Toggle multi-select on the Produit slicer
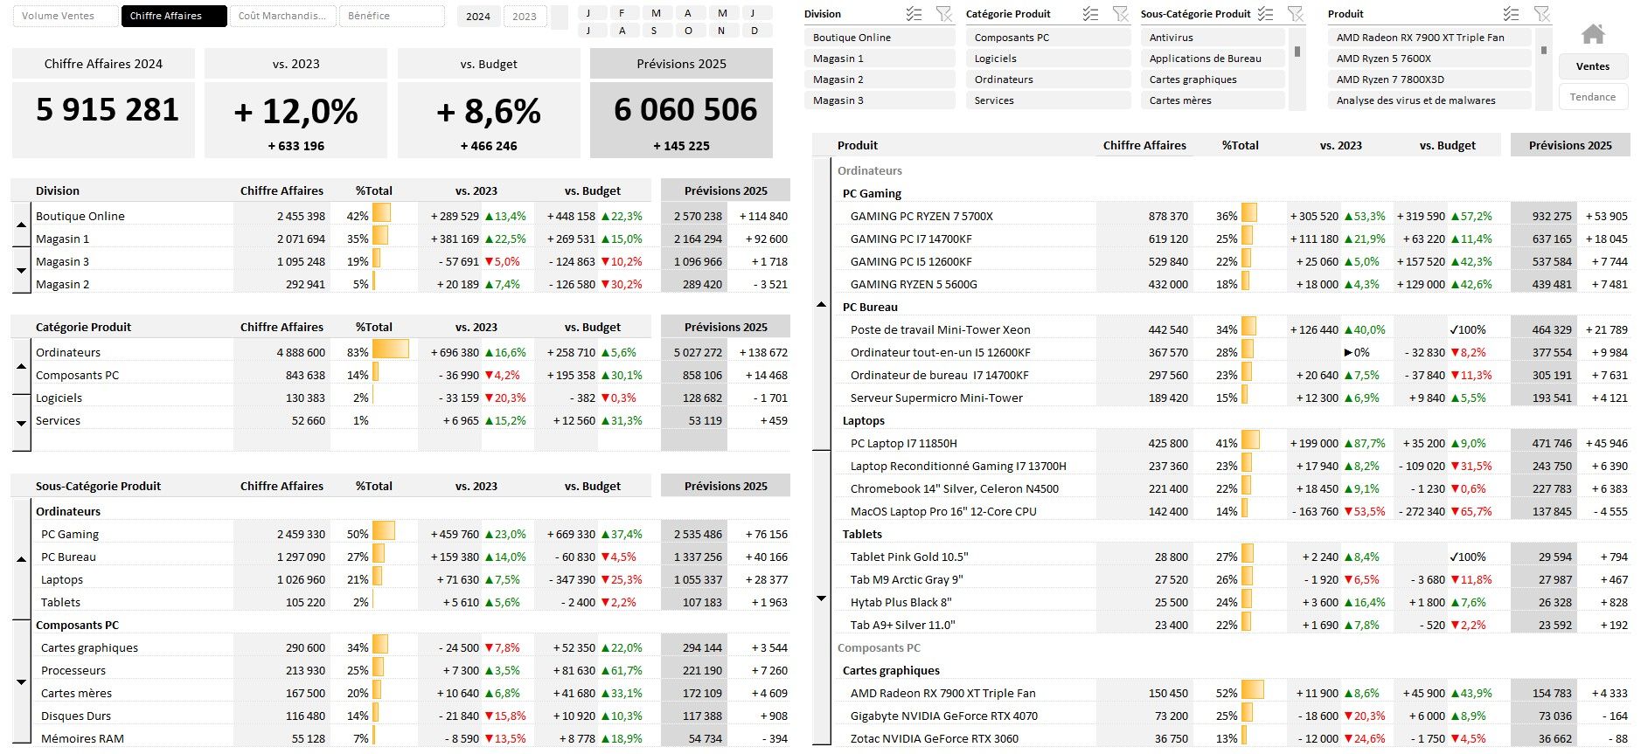Image resolution: width=1641 pixels, height=754 pixels. (x=1511, y=14)
